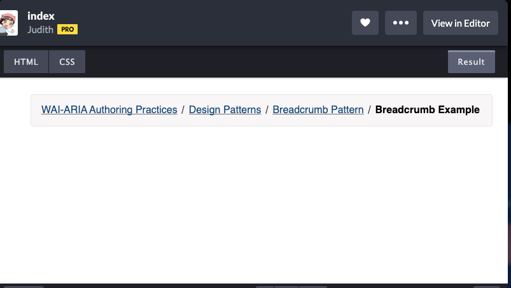This screenshot has width=511, height=288.
Task: Click the yellow PRO badge
Action: coord(67,29)
